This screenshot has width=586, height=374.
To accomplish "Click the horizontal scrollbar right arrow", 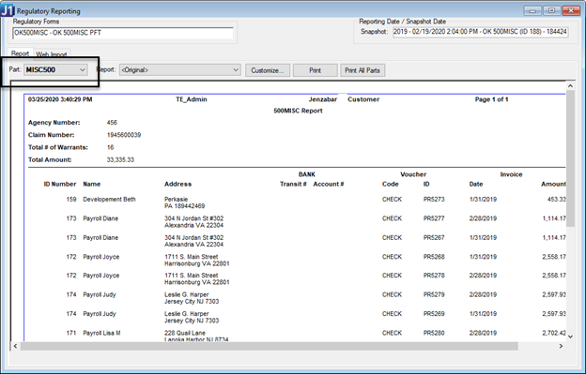I will tap(561, 346).
